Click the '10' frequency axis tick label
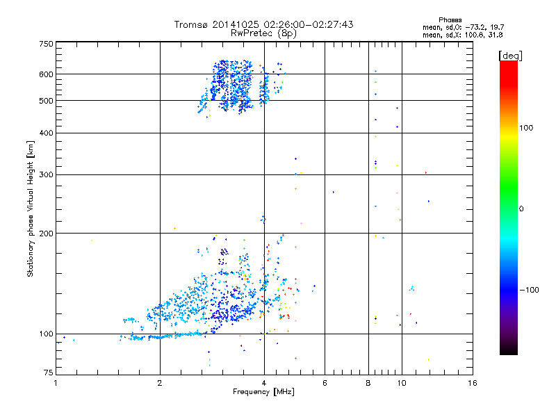The height and width of the screenshot is (417, 556). (x=402, y=383)
